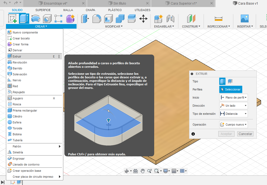267x185 pixels.
Task: Open Extruir entry options (three dots)
Action: tap(59, 56)
